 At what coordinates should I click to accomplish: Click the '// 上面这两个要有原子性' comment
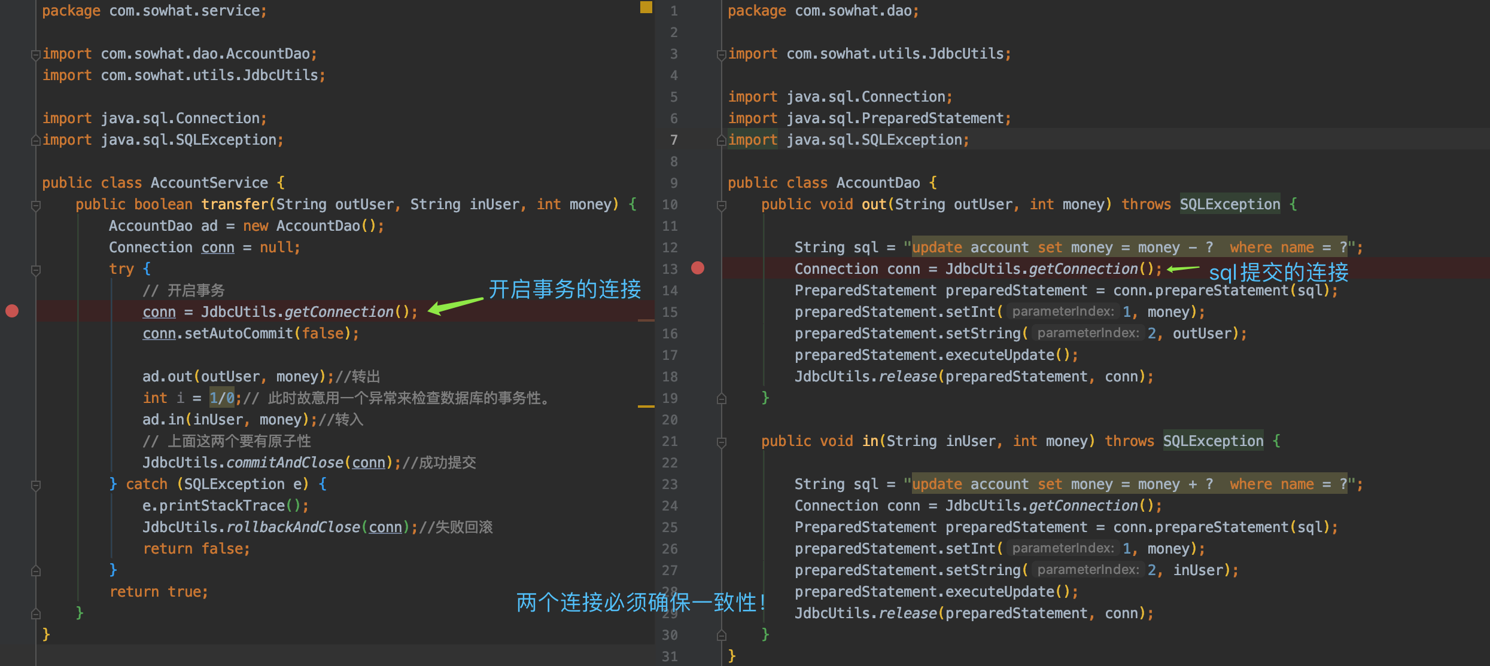(226, 441)
